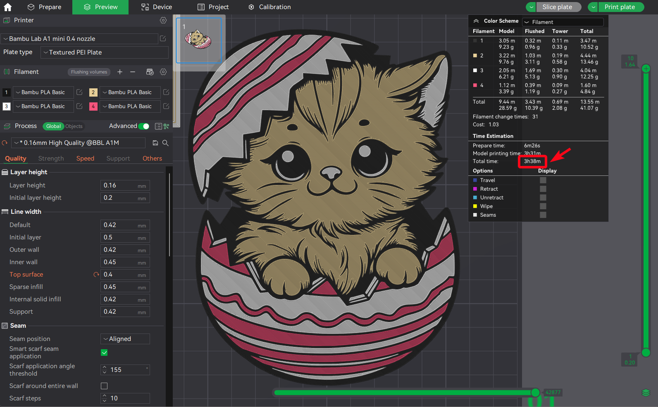Click the Layer height value field
Image resolution: width=658 pixels, height=407 pixels.
pyautogui.click(x=125, y=186)
